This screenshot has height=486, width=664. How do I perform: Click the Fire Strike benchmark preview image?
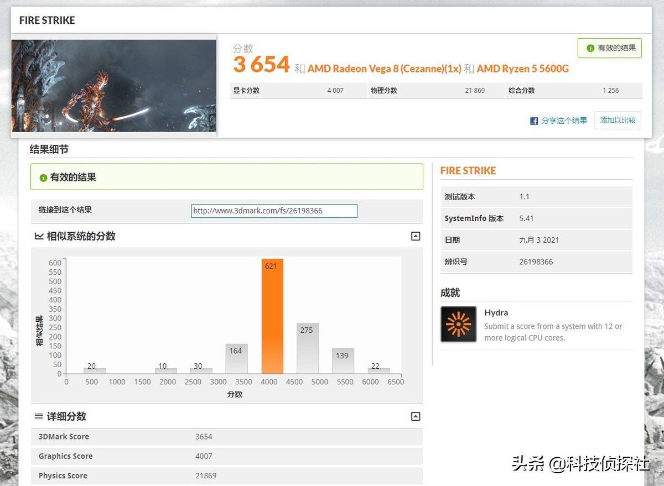point(113,85)
